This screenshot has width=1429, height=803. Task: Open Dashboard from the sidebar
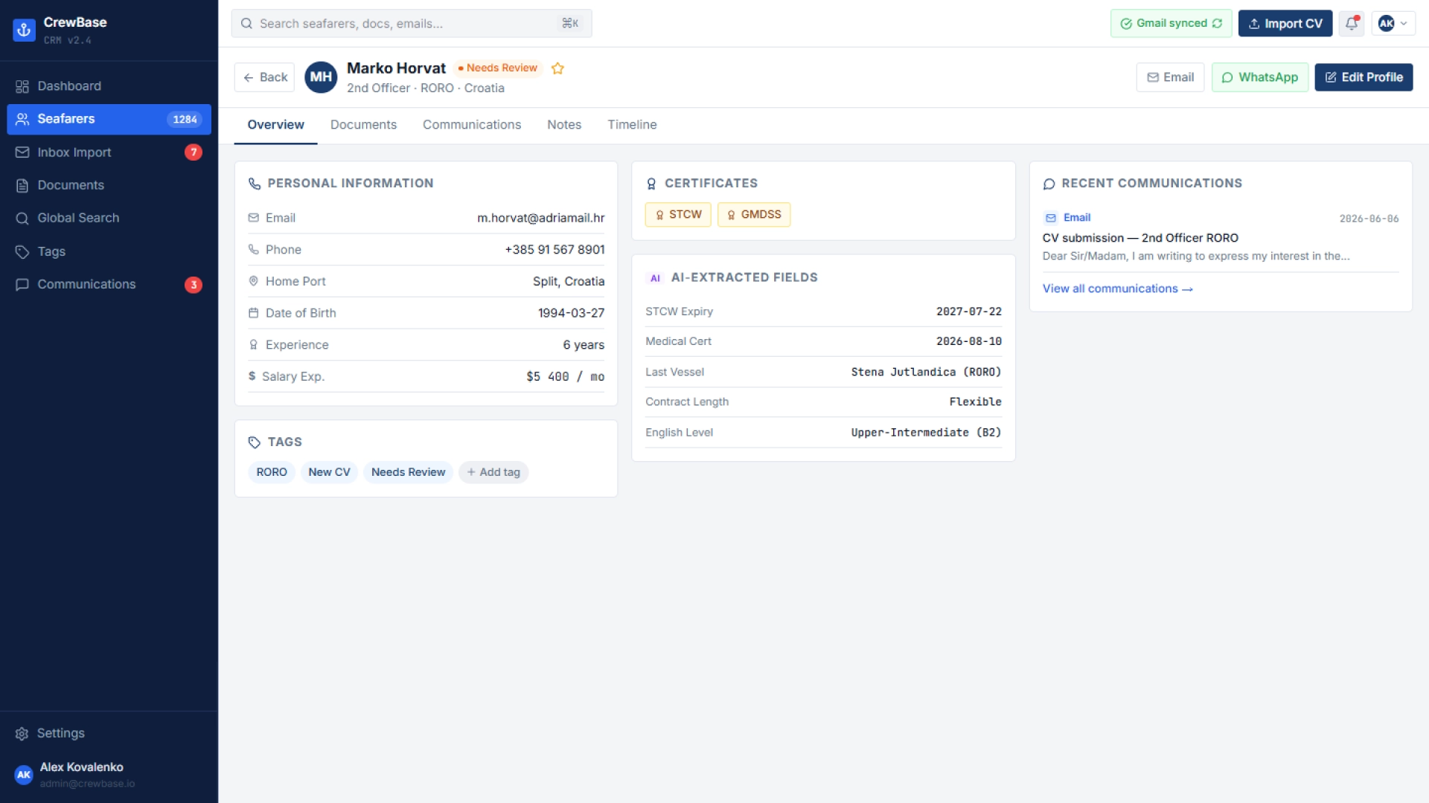click(x=109, y=86)
